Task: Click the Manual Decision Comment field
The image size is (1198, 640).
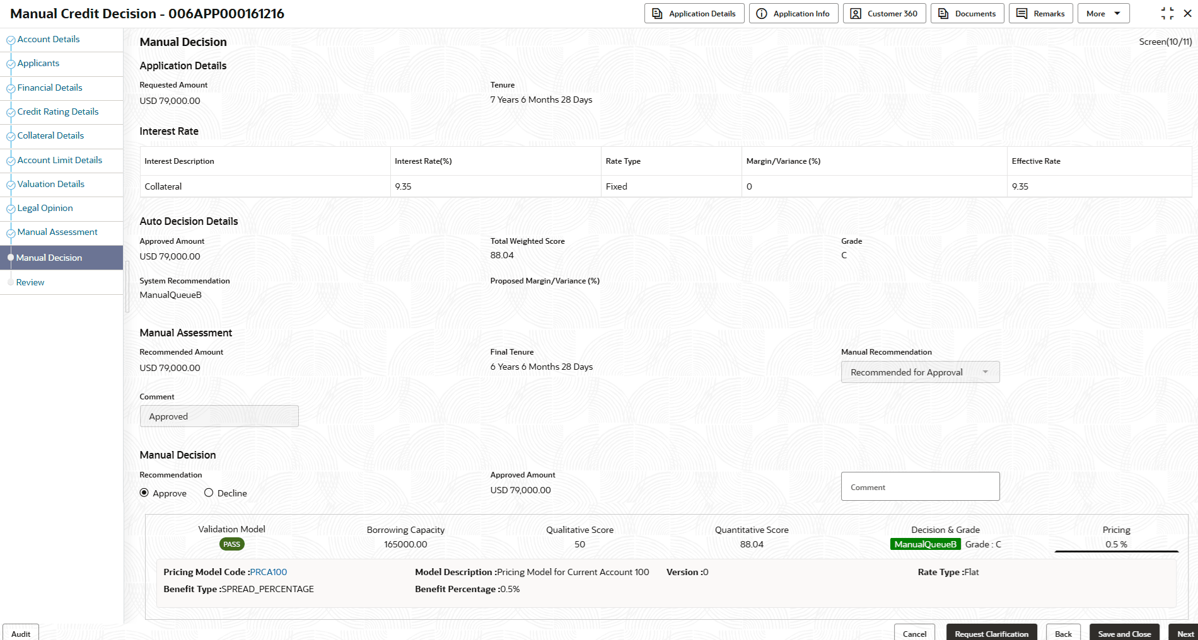Action: (x=920, y=486)
